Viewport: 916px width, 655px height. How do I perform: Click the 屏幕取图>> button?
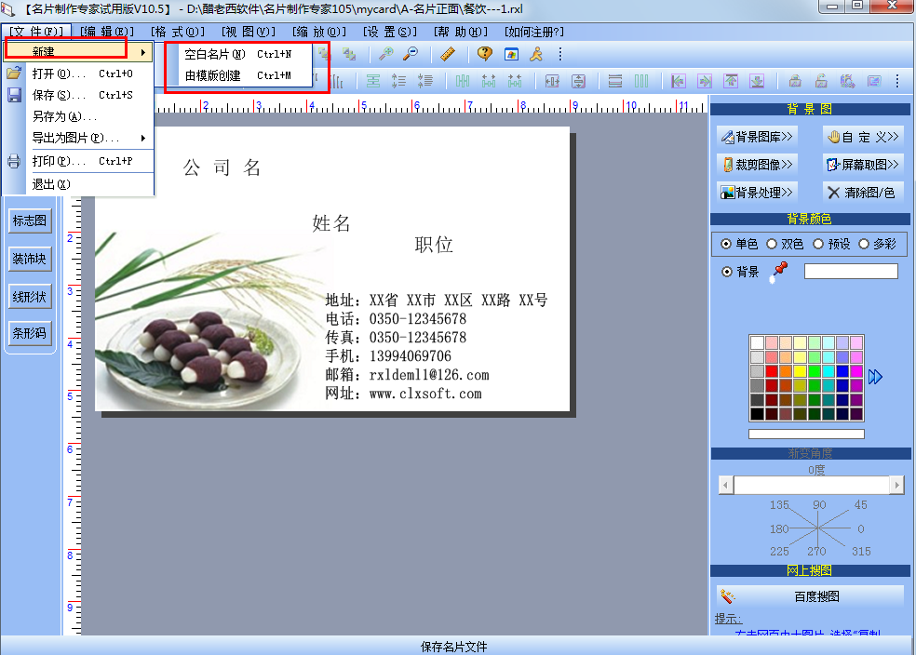point(863,165)
